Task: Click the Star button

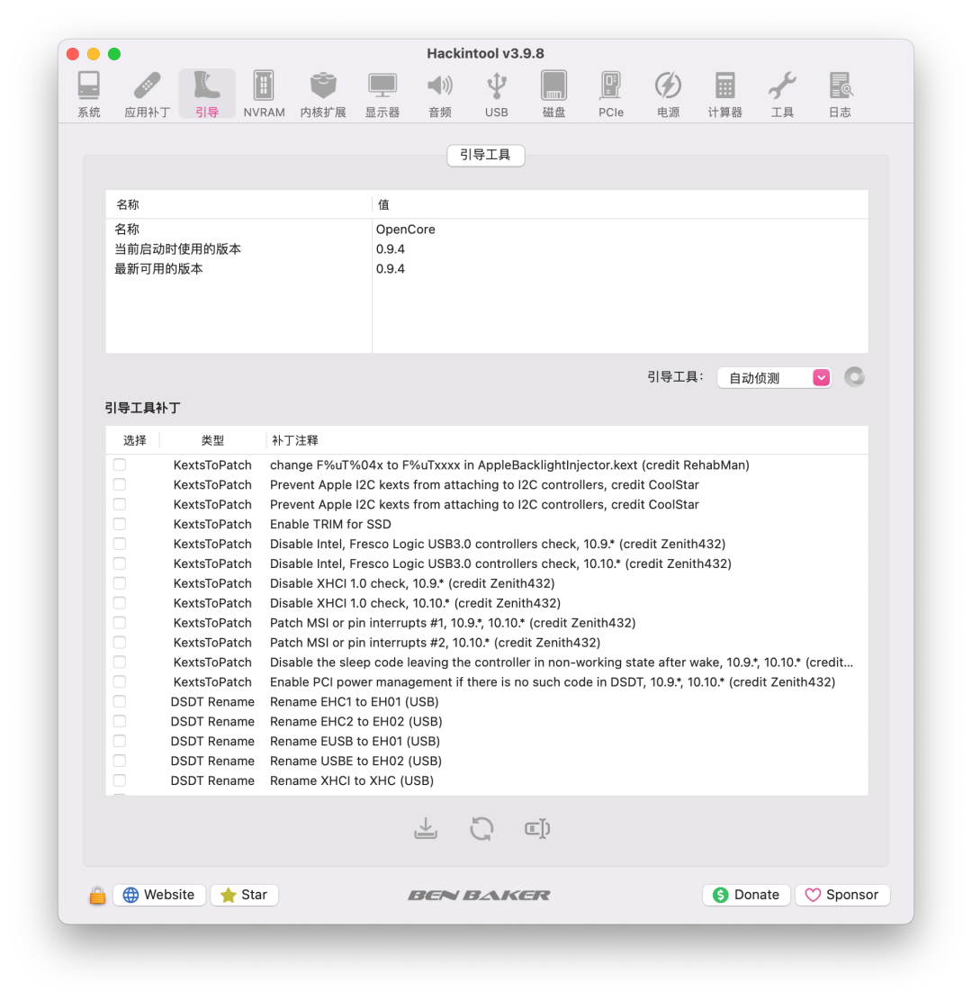Action: click(245, 895)
